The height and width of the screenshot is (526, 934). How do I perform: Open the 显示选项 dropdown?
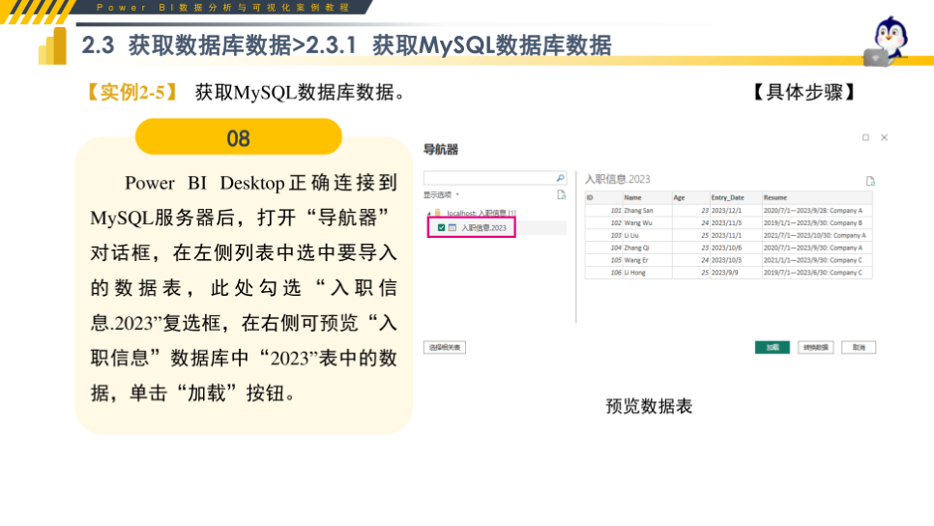(442, 194)
